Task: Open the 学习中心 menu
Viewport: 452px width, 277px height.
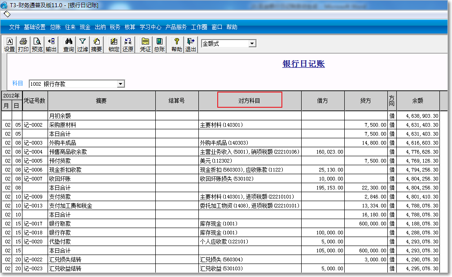Action: point(150,27)
